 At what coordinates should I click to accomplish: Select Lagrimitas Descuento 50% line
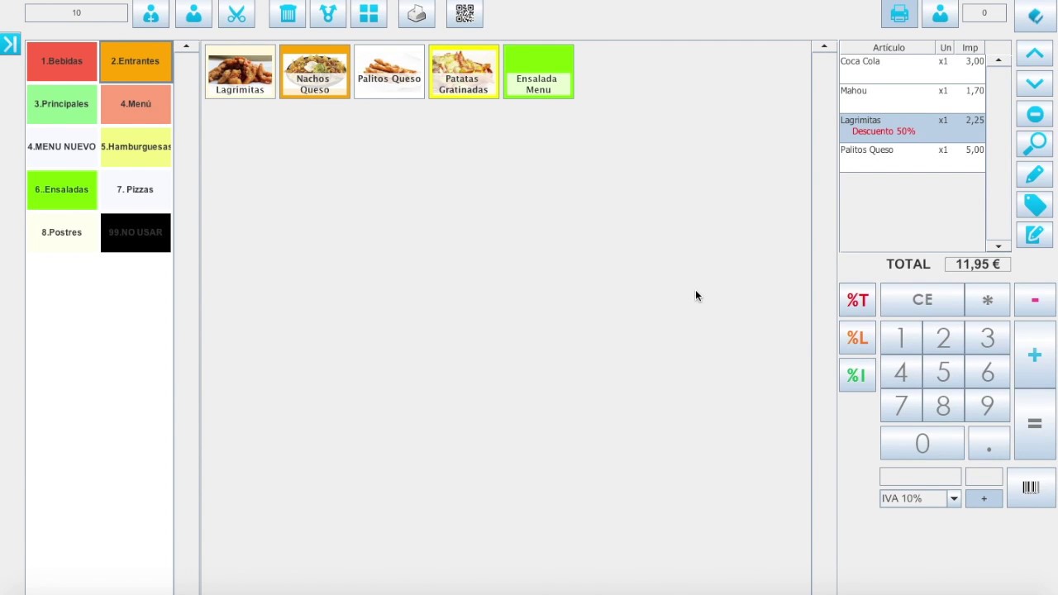click(x=913, y=128)
